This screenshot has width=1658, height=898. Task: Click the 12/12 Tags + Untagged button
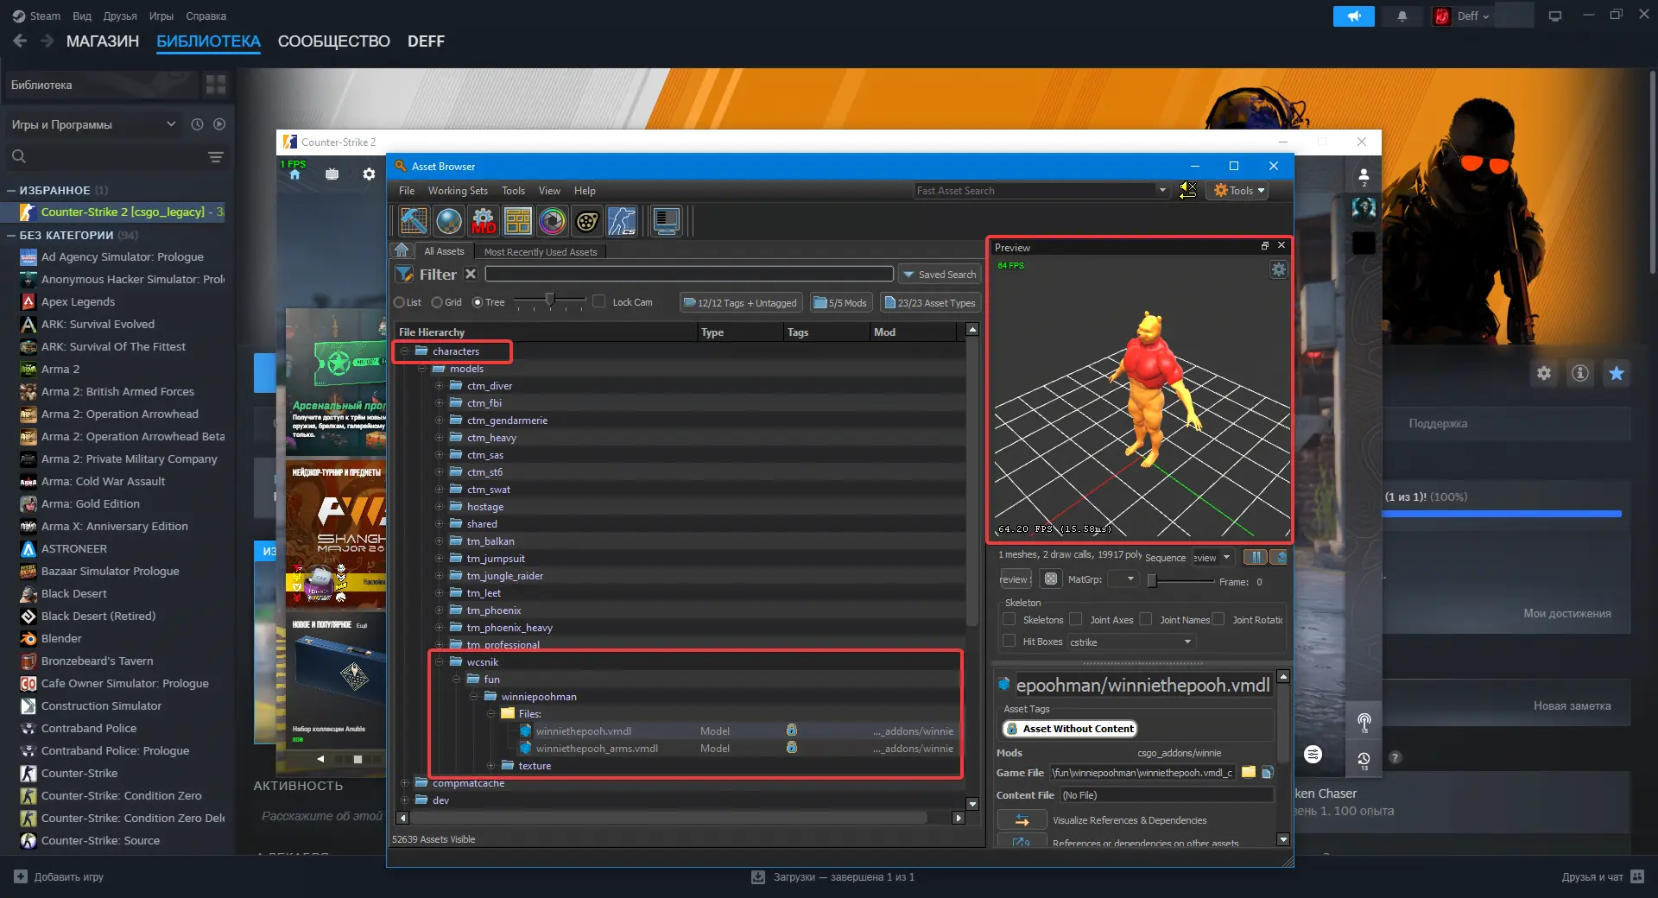coord(740,302)
